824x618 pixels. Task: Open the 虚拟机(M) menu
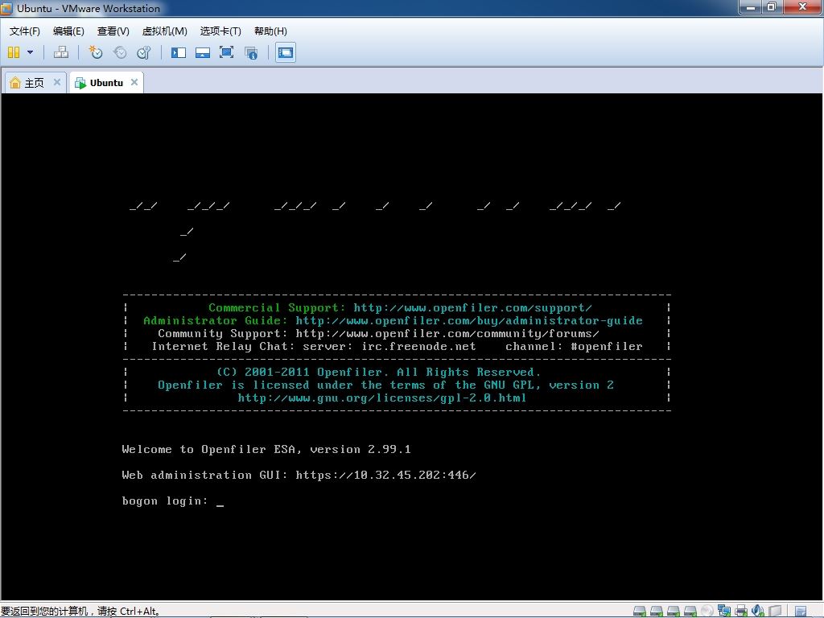(164, 31)
